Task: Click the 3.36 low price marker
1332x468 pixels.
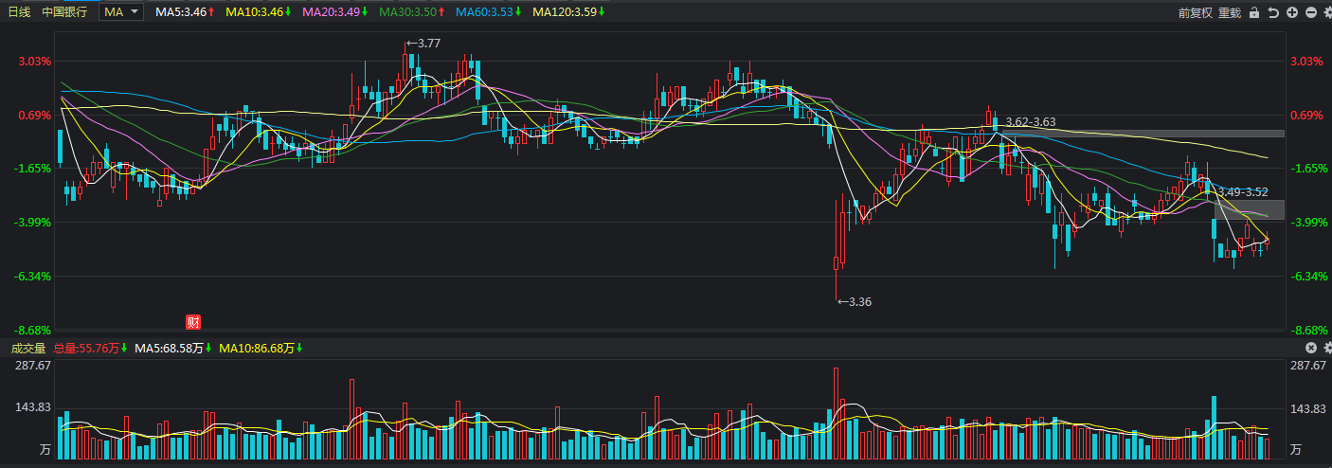Action: [856, 301]
